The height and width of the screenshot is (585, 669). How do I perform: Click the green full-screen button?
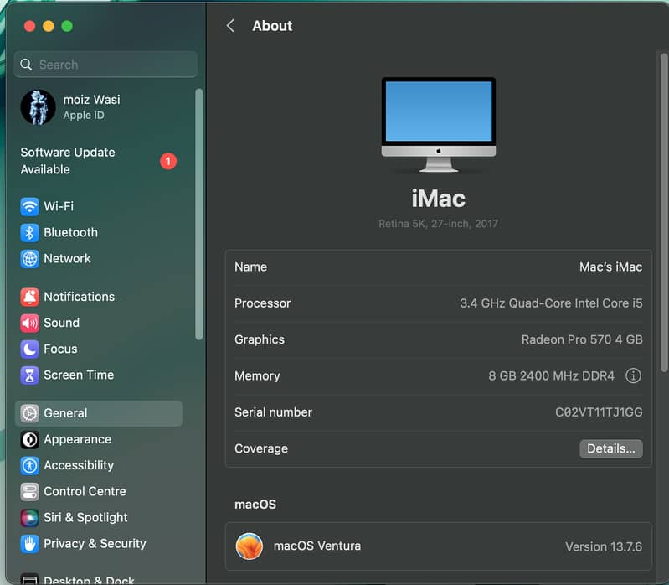pos(67,26)
